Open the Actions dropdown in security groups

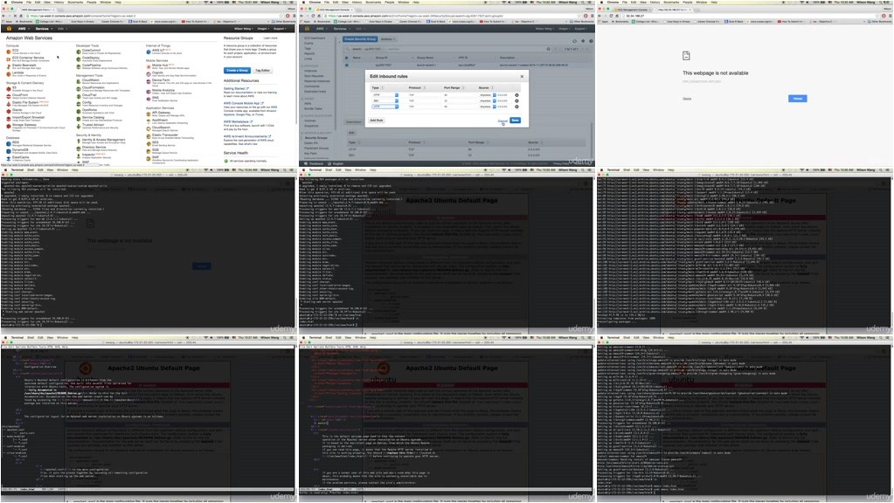[x=388, y=39]
